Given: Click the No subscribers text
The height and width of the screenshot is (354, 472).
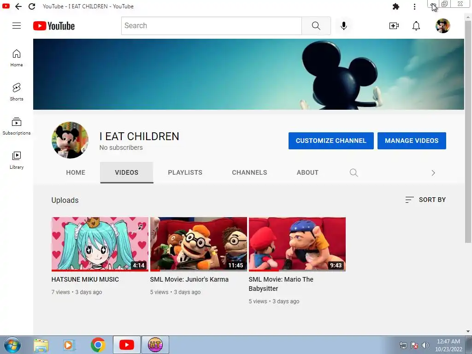Looking at the screenshot, I should pos(121,147).
